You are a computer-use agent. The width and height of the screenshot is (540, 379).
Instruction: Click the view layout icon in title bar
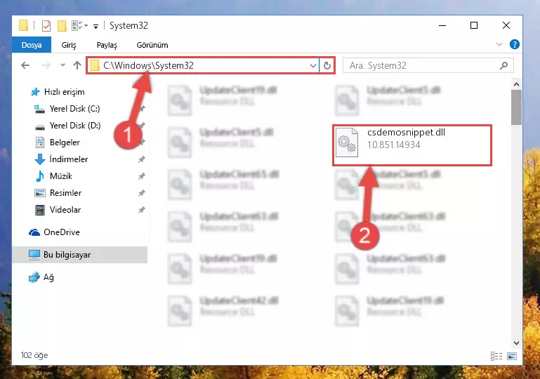(77, 25)
